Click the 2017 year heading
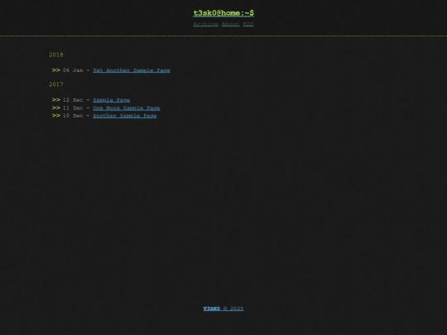Viewport: 447px width, 335px height. coord(56,84)
